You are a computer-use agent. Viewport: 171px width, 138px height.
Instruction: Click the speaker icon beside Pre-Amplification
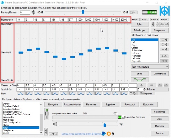[33, 12]
